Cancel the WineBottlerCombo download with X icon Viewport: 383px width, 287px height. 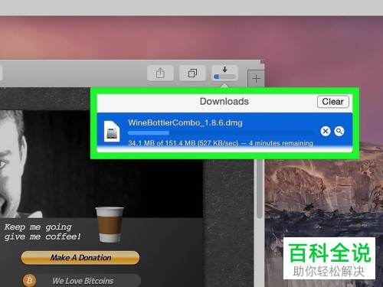(326, 131)
